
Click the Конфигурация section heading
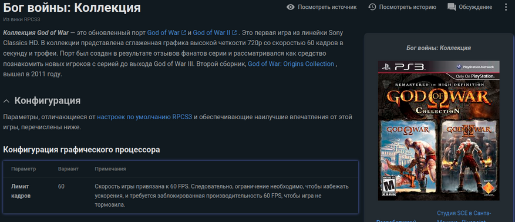point(48,100)
